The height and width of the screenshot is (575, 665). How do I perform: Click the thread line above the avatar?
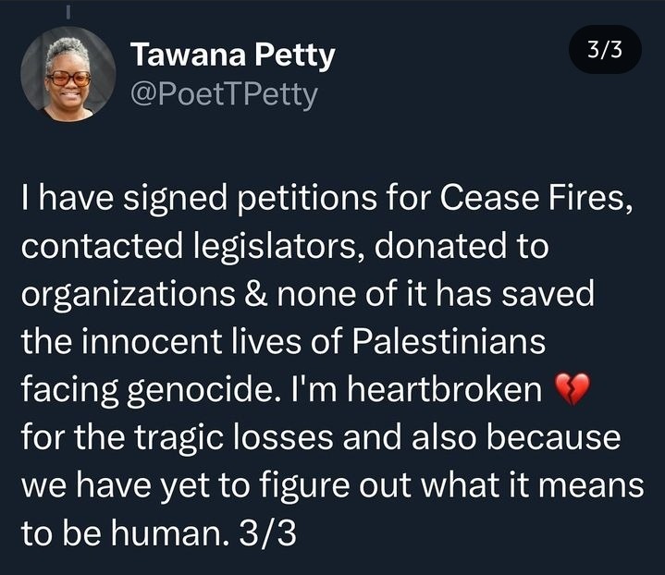[x=67, y=9]
